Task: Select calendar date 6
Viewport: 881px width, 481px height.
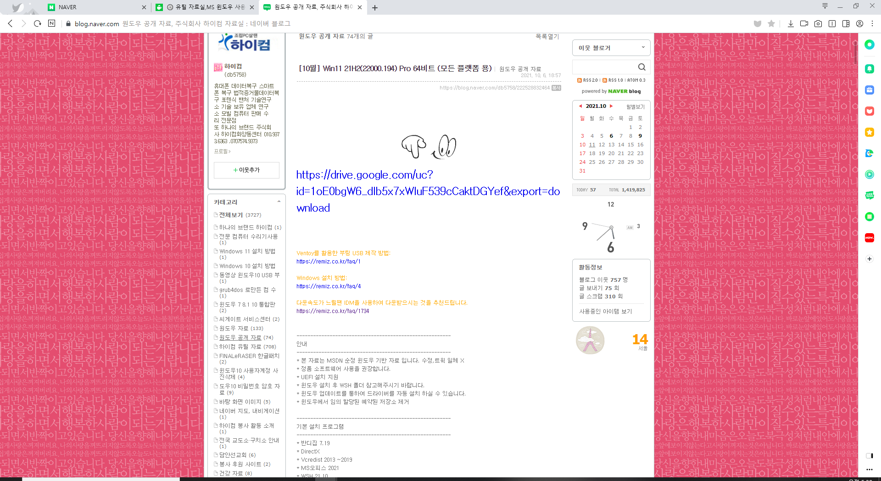Action: coord(611,136)
